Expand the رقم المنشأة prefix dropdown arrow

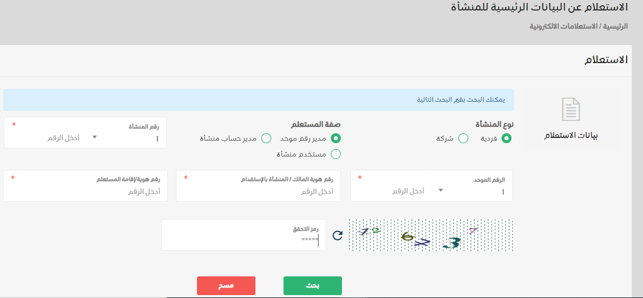pyautogui.click(x=95, y=138)
